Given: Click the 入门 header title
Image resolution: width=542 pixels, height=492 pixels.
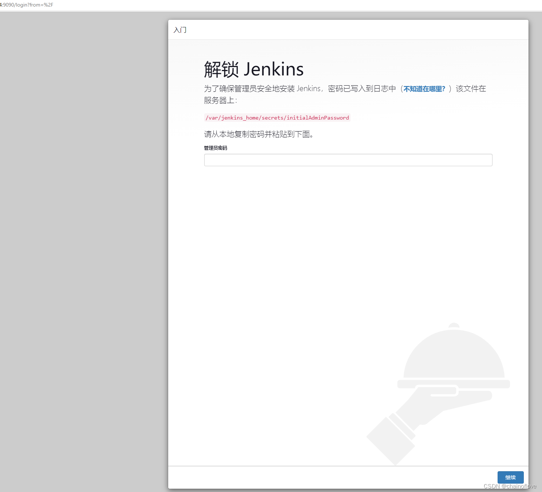Looking at the screenshot, I should (x=180, y=30).
